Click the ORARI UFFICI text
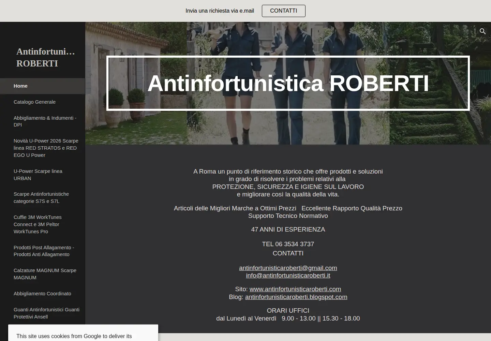Viewport: 491px width, 341px height. tap(288, 311)
